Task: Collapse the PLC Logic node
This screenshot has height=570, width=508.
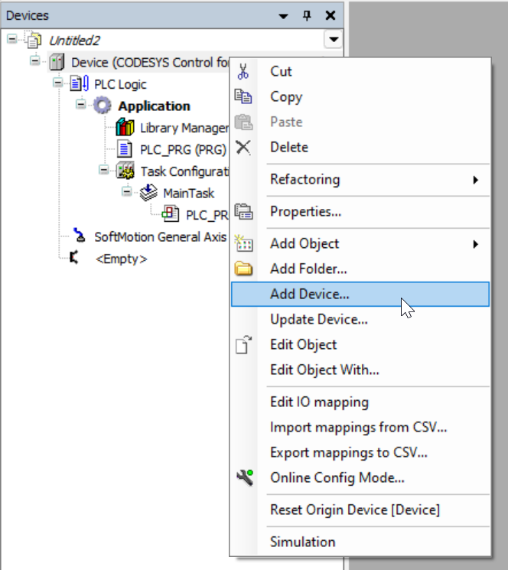Action: (58, 83)
